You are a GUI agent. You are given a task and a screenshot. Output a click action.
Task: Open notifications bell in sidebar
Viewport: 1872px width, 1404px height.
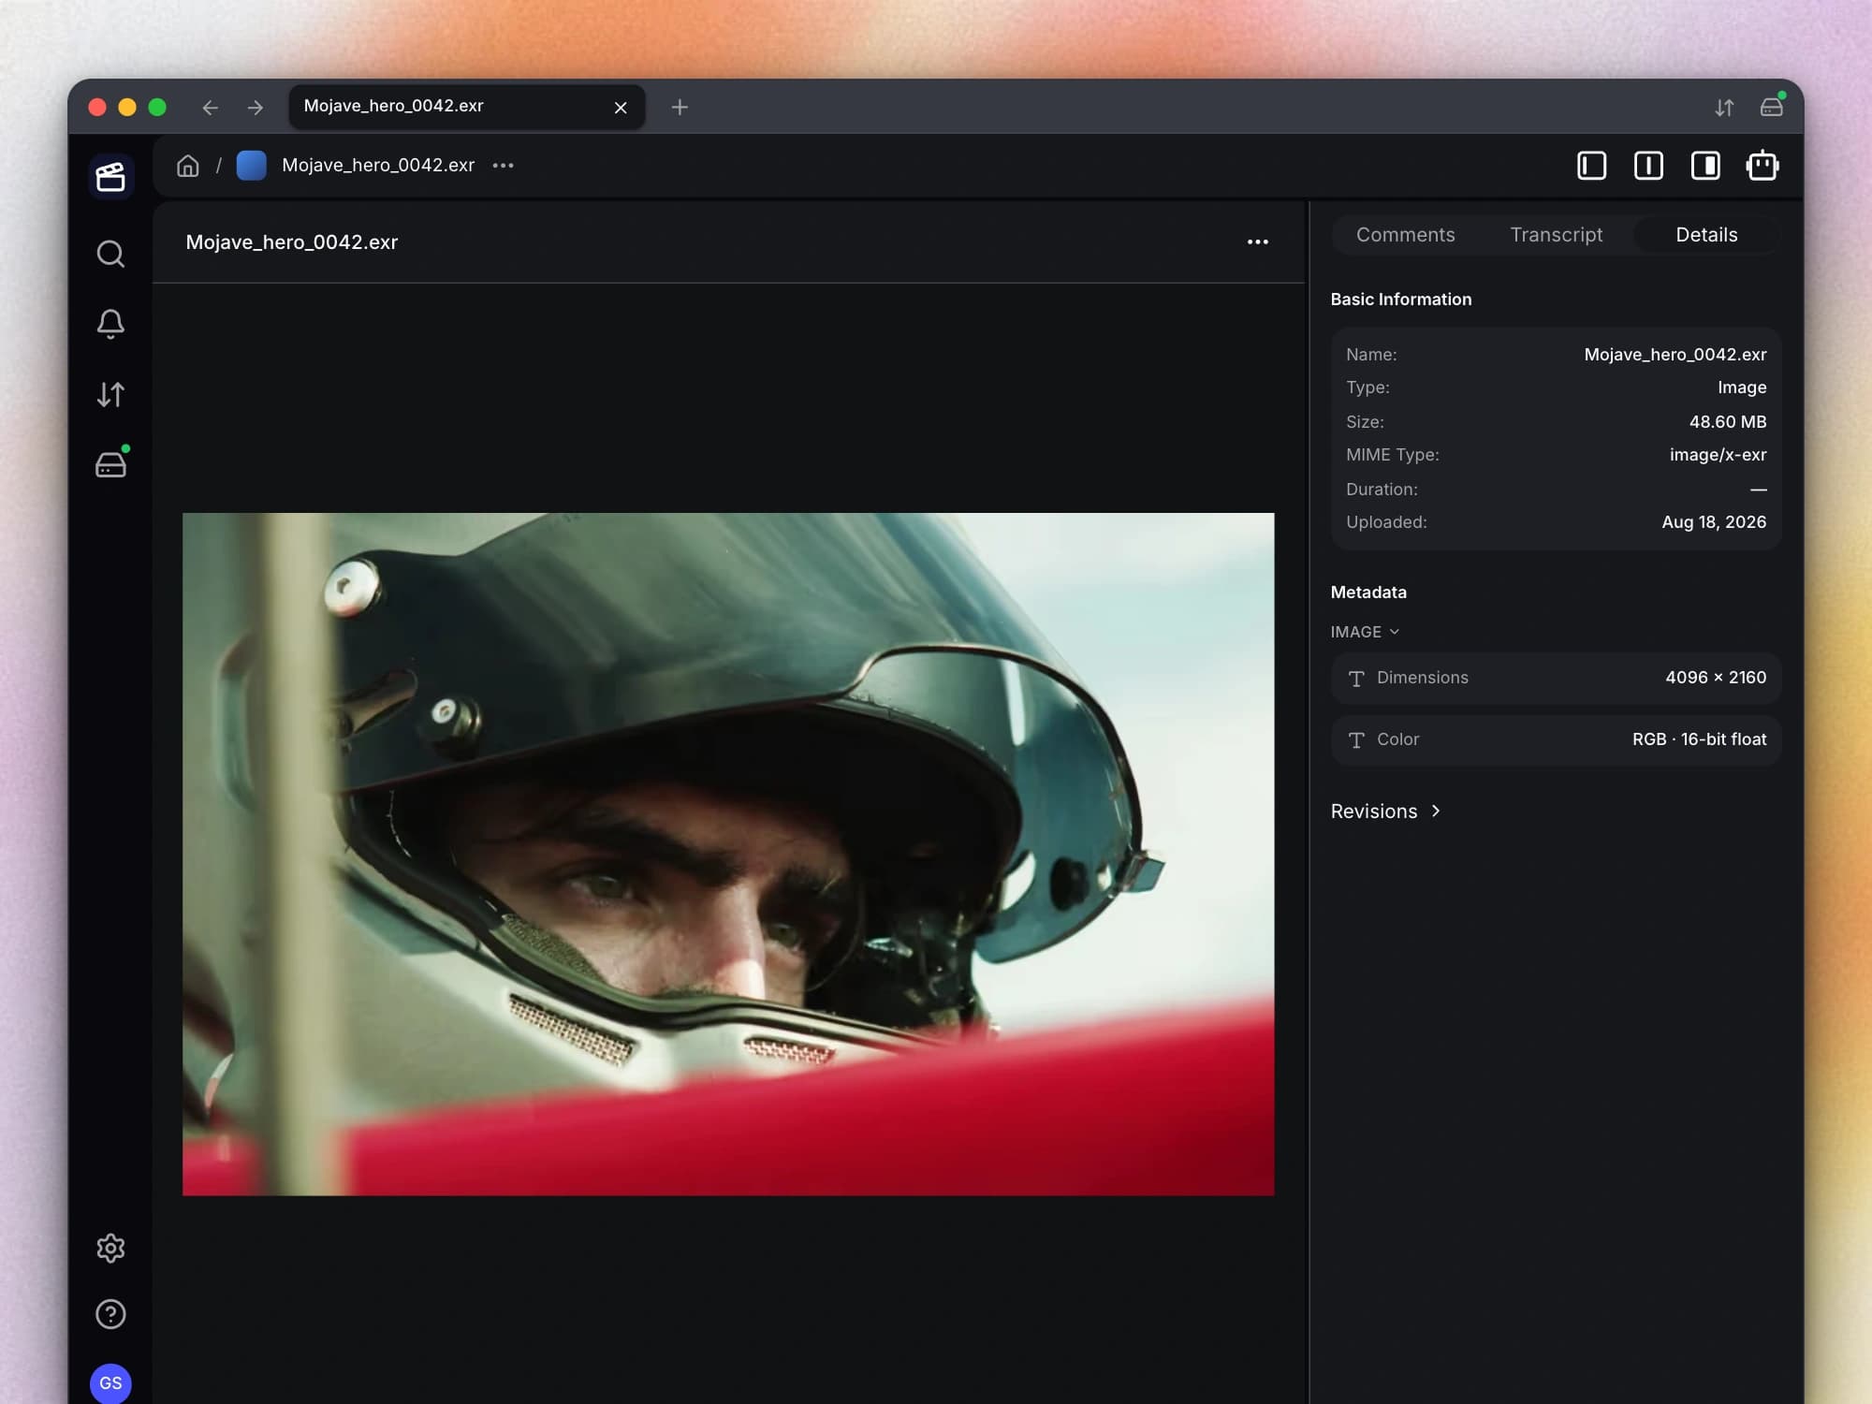[110, 324]
